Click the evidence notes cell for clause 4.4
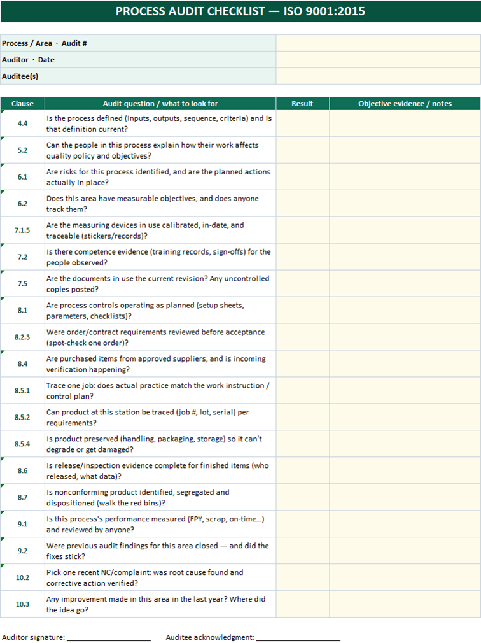 coord(405,123)
